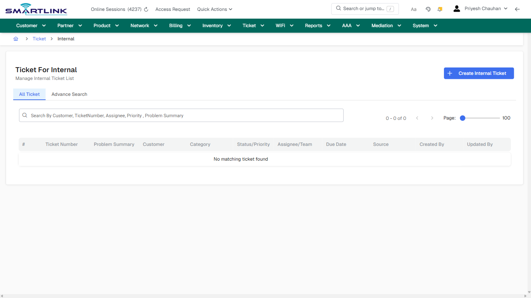Click the theme palette icon
The image size is (531, 298).
pos(428,9)
